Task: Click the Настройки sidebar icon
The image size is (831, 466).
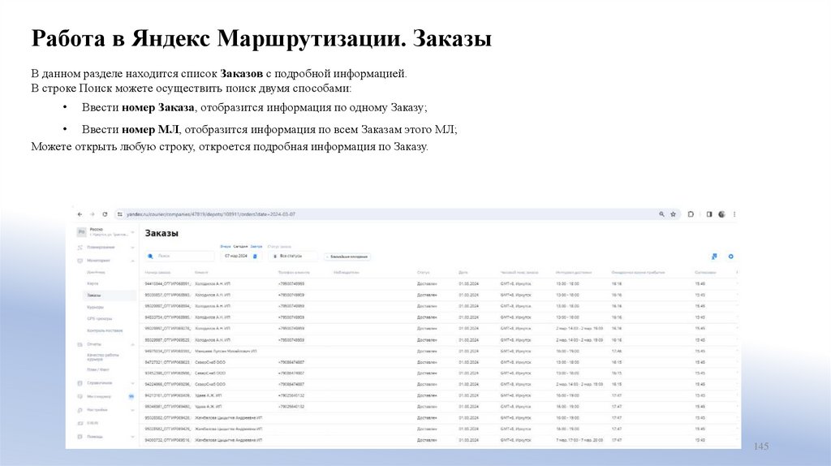Action: click(x=80, y=410)
